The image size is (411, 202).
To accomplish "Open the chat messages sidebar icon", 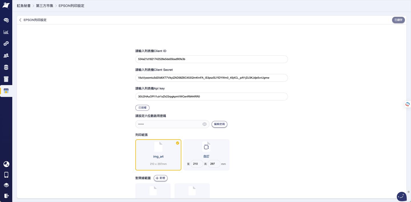I will click(x=6, y=44).
